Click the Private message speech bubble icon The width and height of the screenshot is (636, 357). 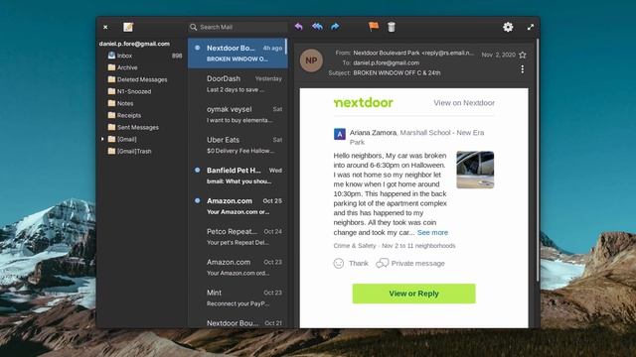(382, 264)
